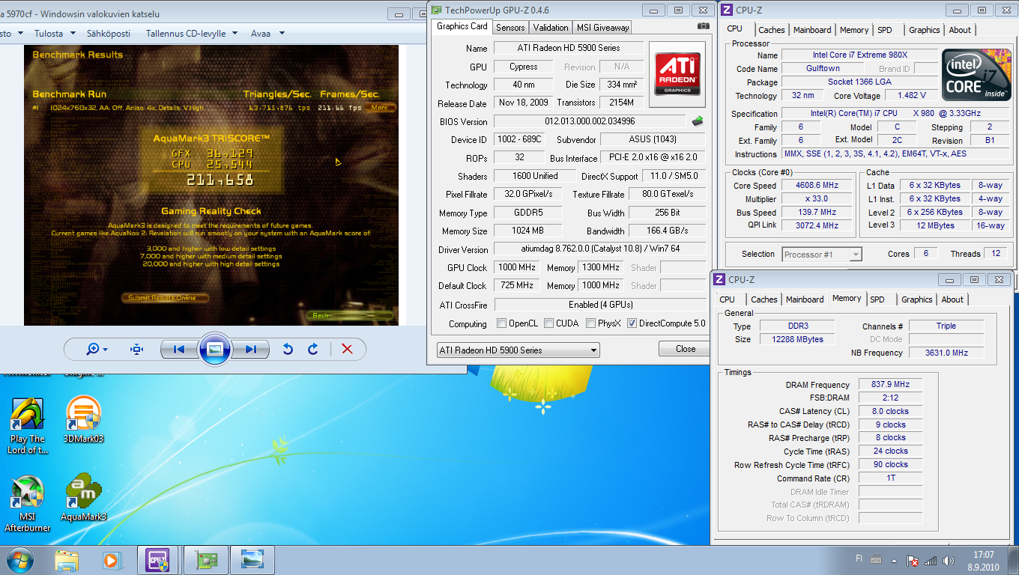
Task: Click the Show Desktop button on the taskbar
Action: click(x=1013, y=560)
